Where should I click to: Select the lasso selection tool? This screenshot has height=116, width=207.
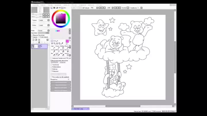pyautogui.click(x=55, y=41)
